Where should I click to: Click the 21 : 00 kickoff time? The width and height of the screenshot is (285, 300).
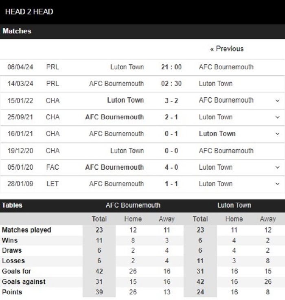(171, 67)
